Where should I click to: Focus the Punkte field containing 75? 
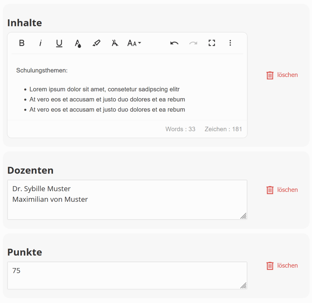click(127, 275)
